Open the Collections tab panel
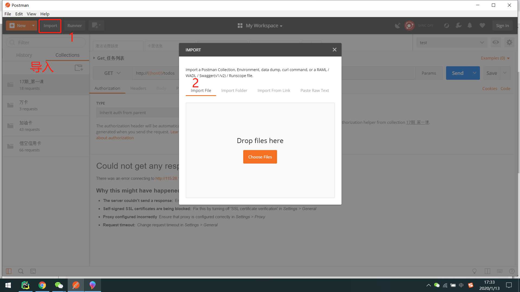 click(x=67, y=55)
